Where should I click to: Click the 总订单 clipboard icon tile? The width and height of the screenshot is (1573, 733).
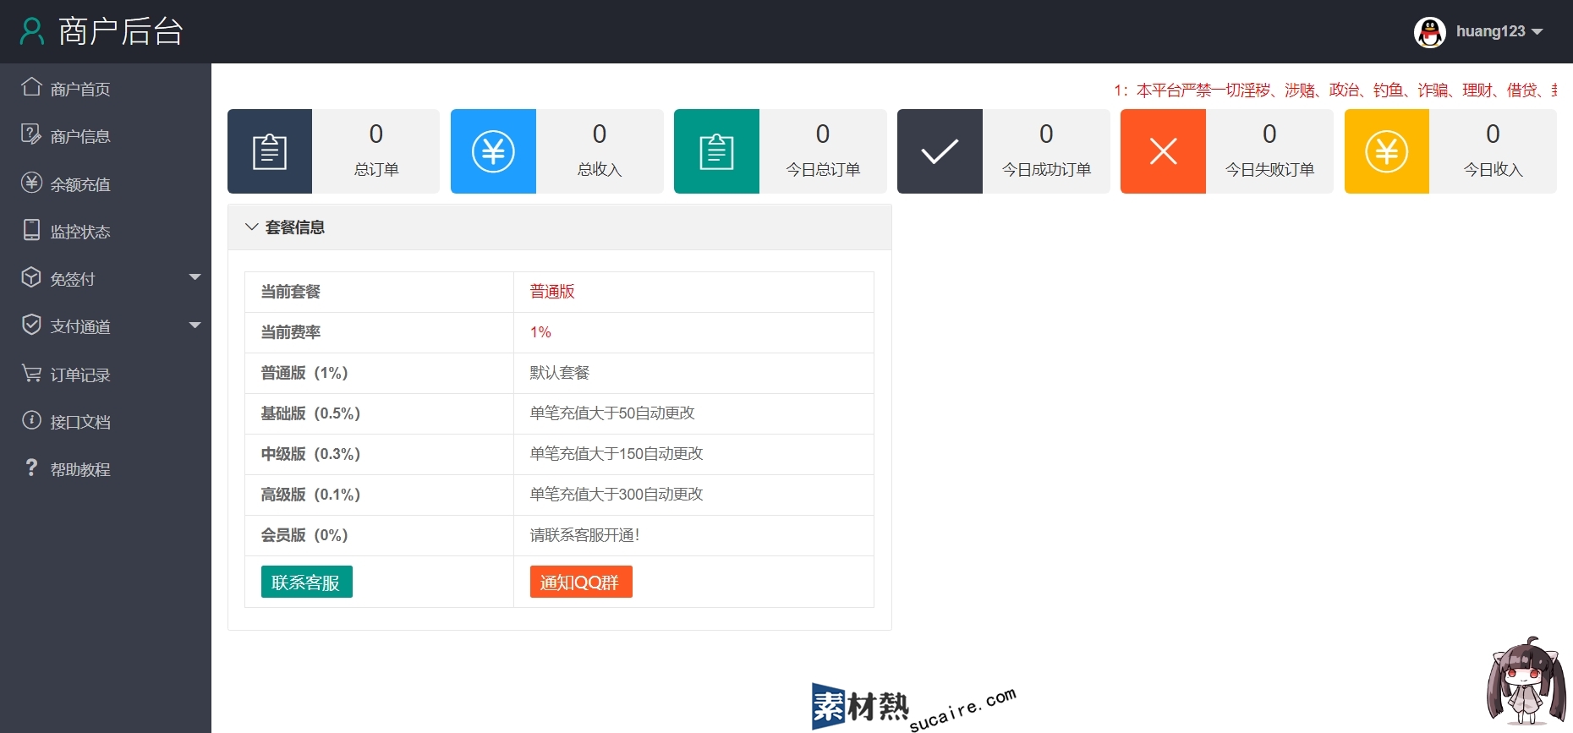[x=270, y=151]
